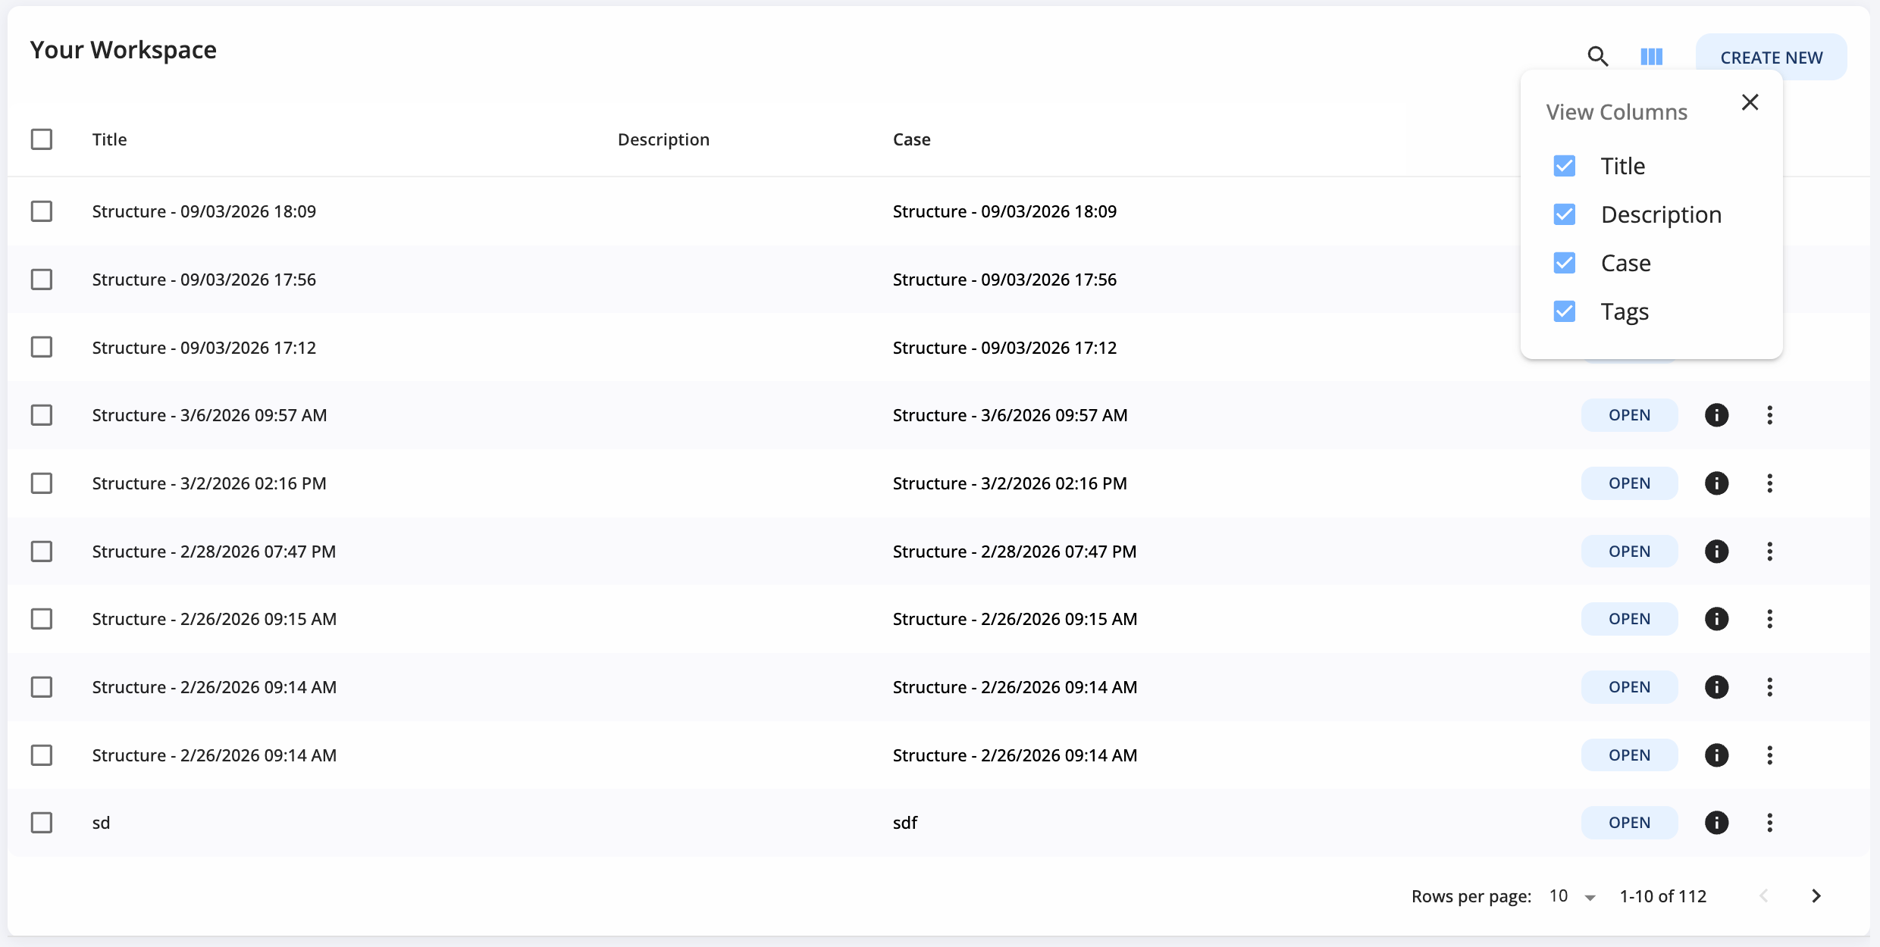Open more options for the 3/2/2026 02:16 PM row

click(1769, 483)
